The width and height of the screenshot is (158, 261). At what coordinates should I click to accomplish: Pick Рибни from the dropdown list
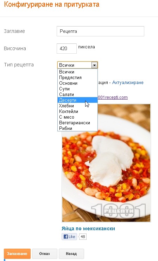77,128
